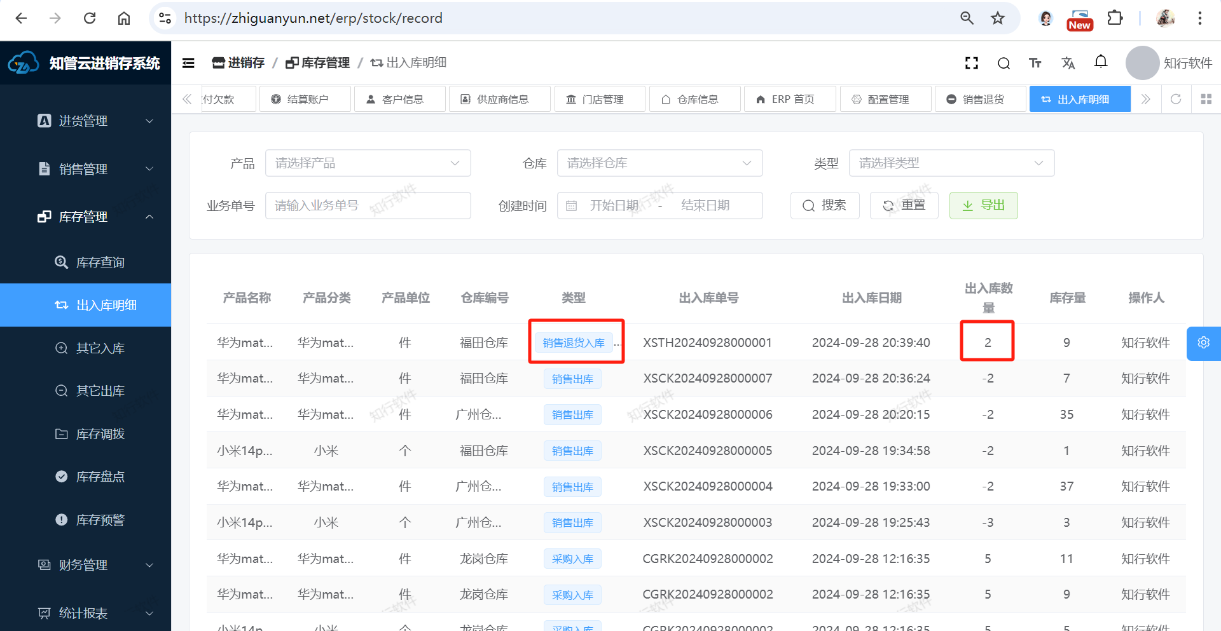Open the 请选择类型 type dropdown
1221x631 pixels.
pyautogui.click(x=951, y=163)
